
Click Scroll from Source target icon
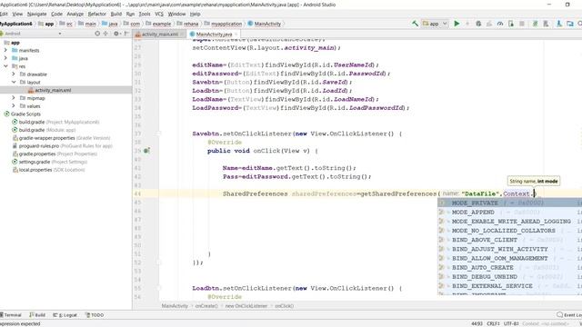pyautogui.click(x=97, y=34)
